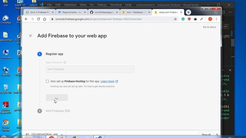Open Chrome three-dot menu
This screenshot has height=138, width=246.
[x=216, y=19]
